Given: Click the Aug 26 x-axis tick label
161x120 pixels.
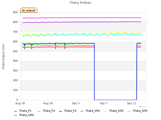Looking at the screenshot, I should (20, 103).
